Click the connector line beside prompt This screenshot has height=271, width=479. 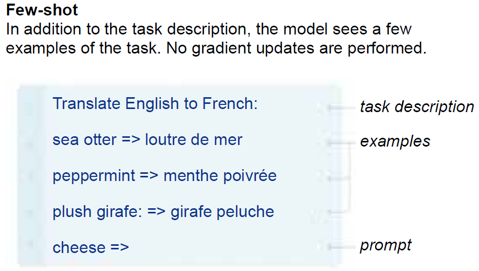pyautogui.click(x=341, y=246)
